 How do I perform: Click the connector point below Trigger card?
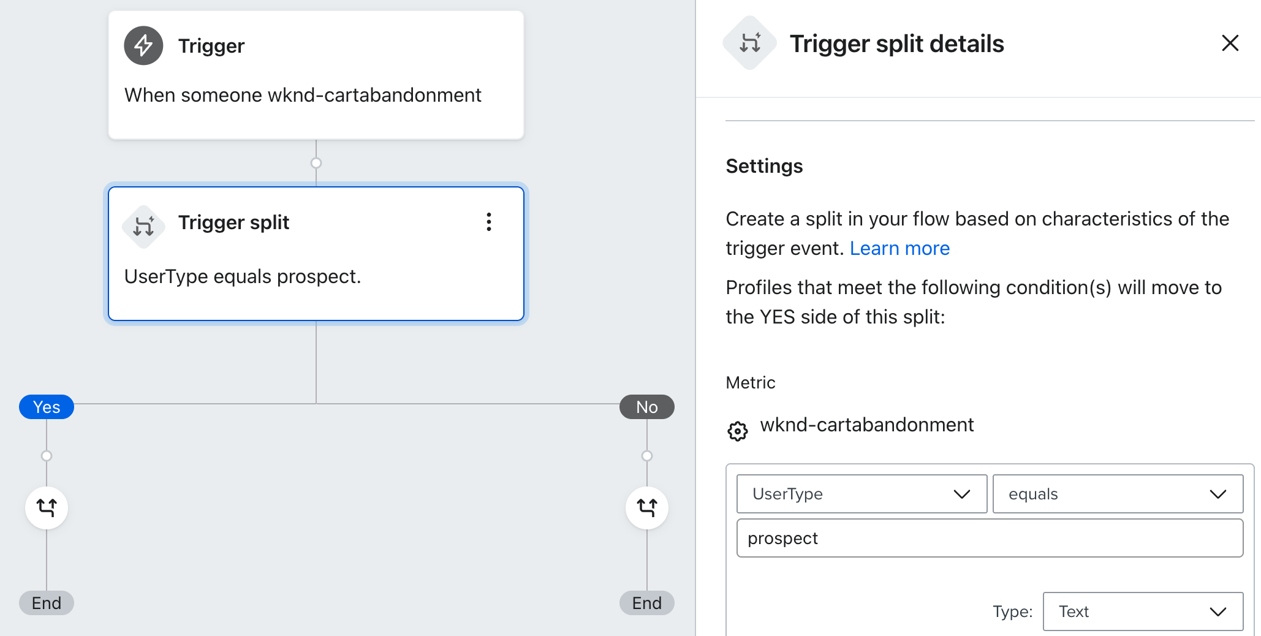316,163
